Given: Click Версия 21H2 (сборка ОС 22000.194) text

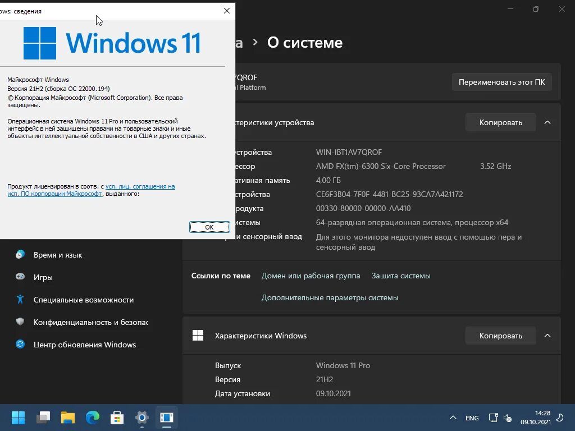Looking at the screenshot, I should [58, 89].
